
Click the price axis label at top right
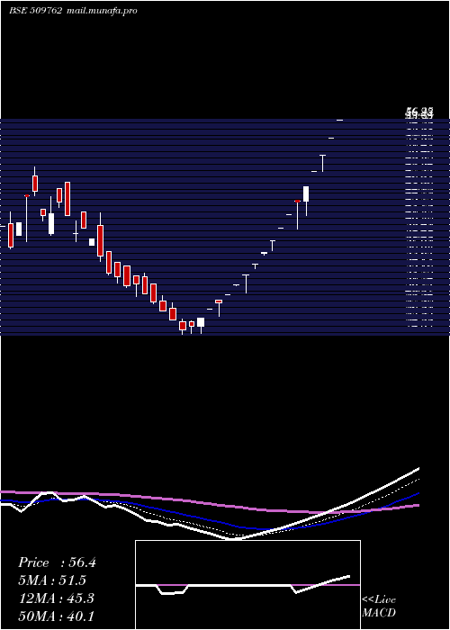click(420, 112)
